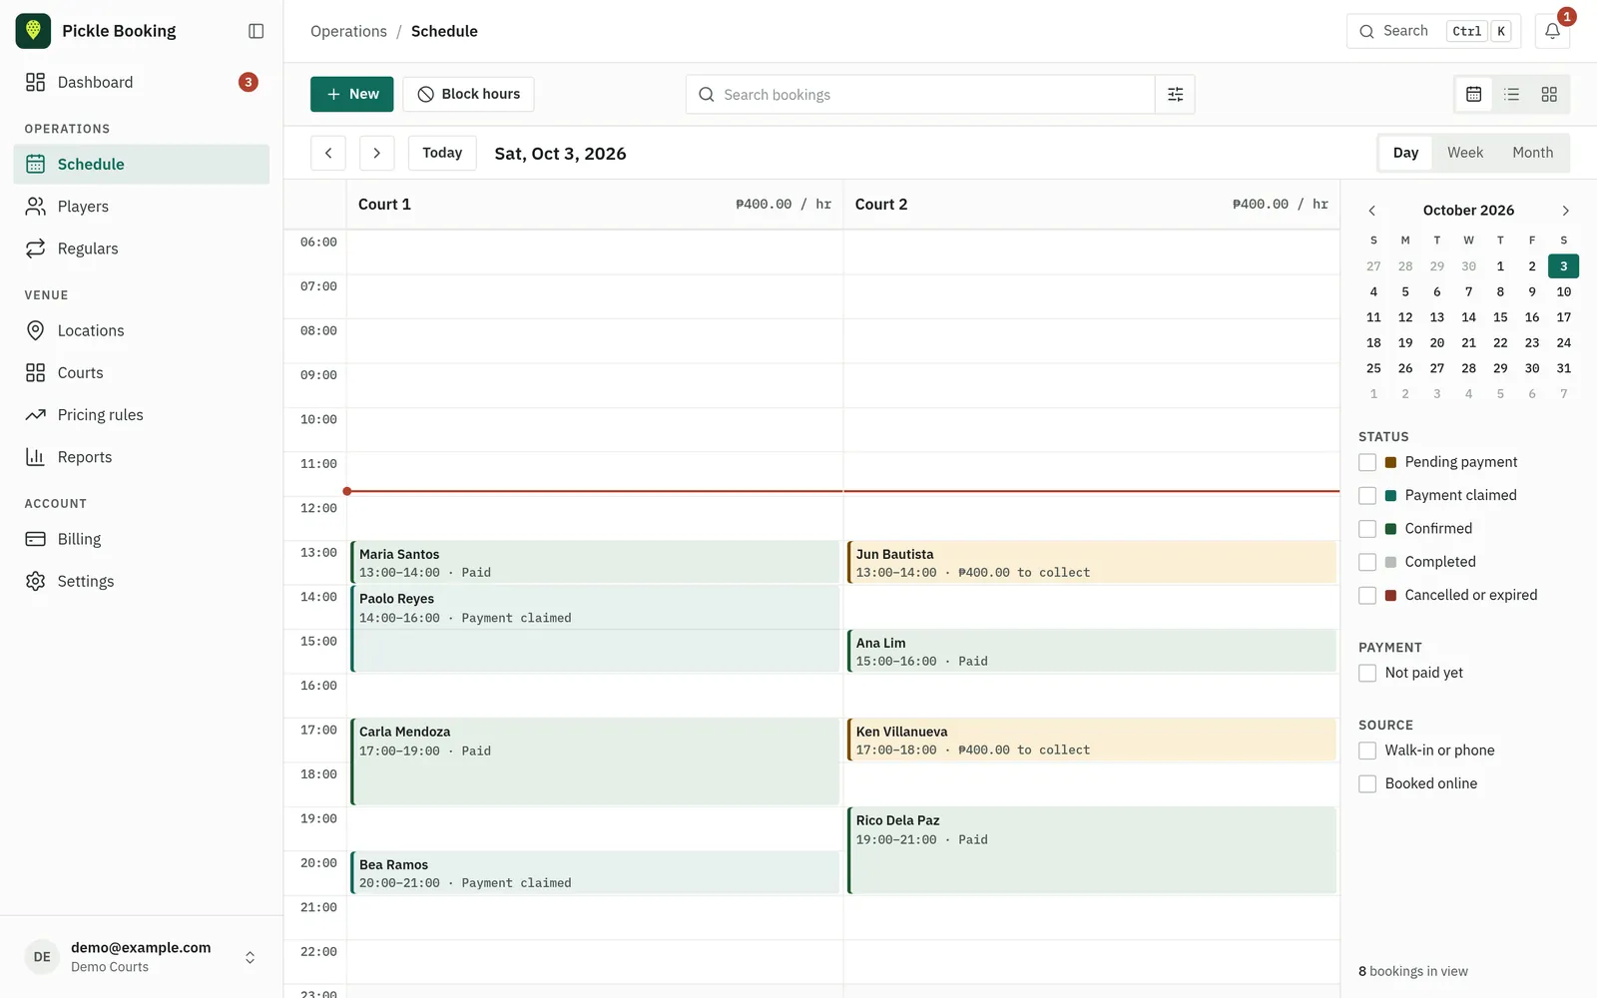This screenshot has width=1597, height=998.
Task: Switch to list view icon
Action: [x=1511, y=94]
